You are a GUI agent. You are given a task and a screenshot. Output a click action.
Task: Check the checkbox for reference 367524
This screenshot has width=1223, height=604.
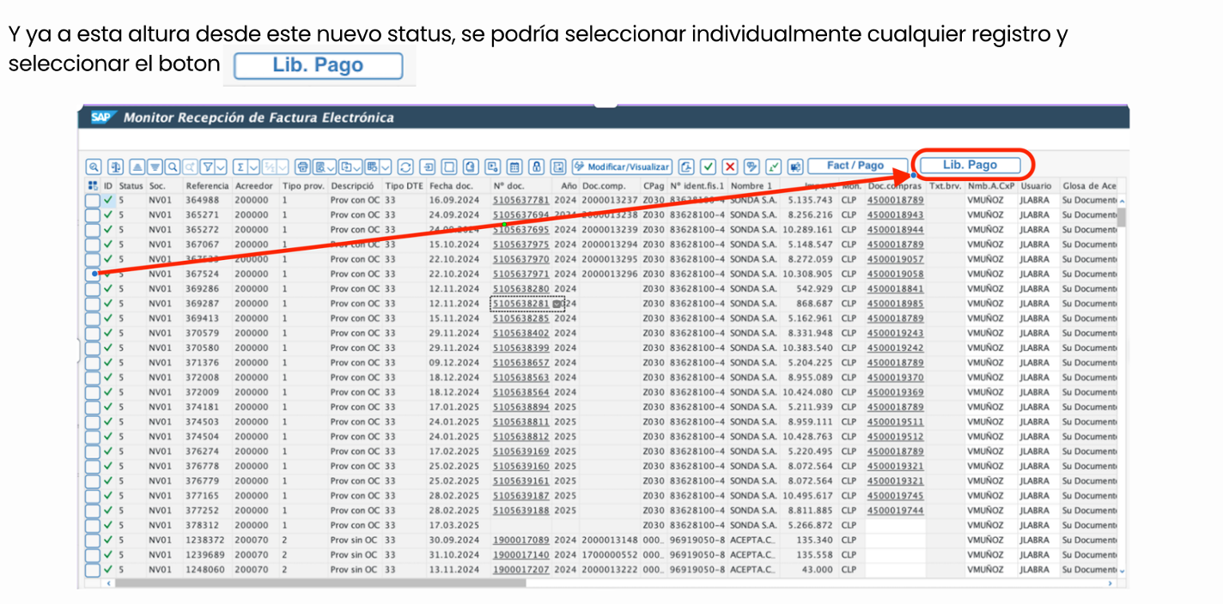(93, 274)
